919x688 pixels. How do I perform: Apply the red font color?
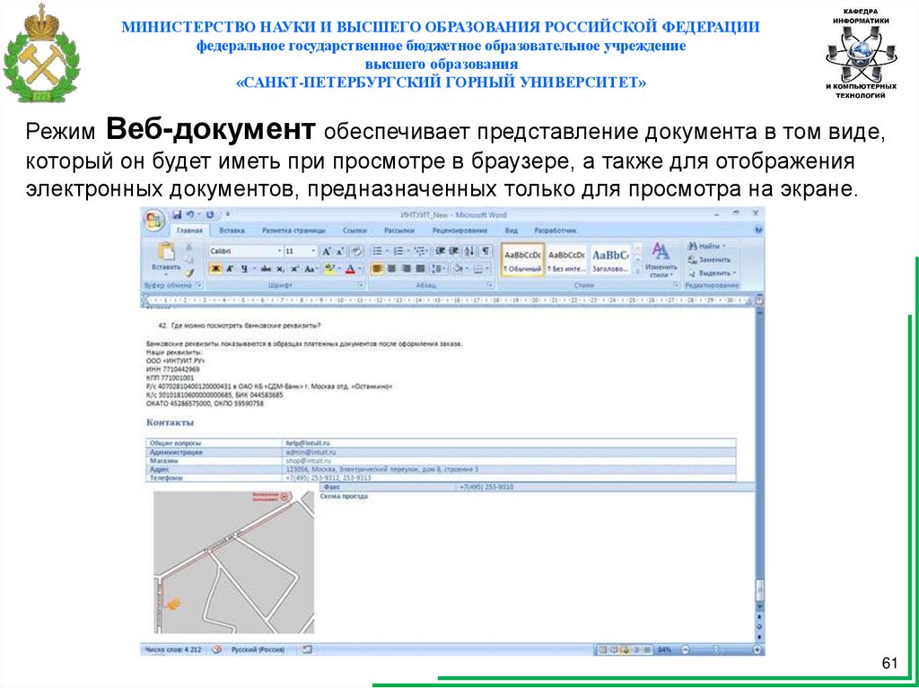click(x=350, y=269)
